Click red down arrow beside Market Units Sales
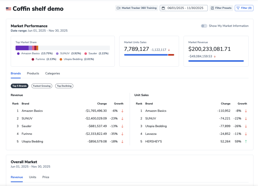The height and width of the screenshot is (186, 258). (169, 50)
